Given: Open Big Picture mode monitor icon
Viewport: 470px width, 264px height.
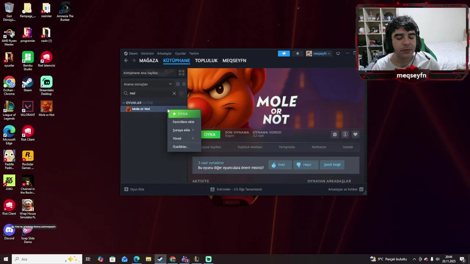Looking at the screenshot, I should [338, 54].
